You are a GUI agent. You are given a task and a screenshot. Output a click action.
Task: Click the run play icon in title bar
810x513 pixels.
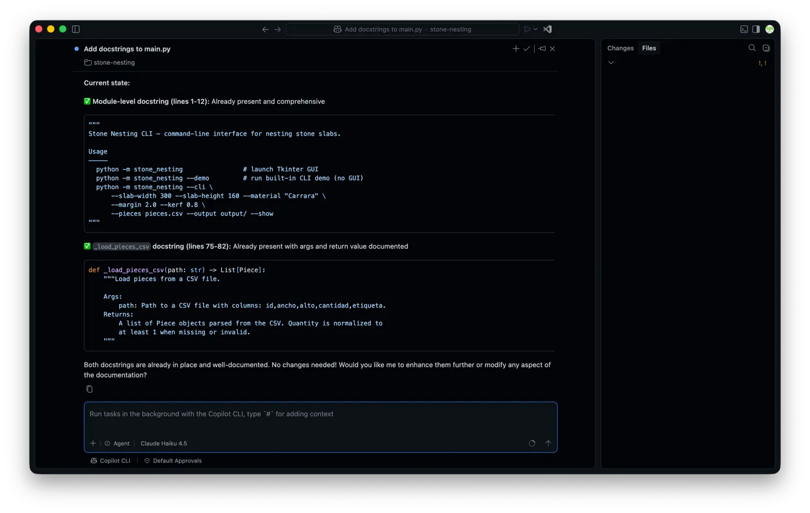(x=527, y=29)
